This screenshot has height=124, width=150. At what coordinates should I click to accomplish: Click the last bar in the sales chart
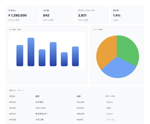pyautogui.click(x=75, y=56)
